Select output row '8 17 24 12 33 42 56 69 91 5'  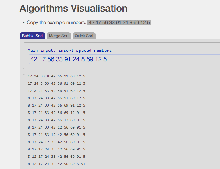click(x=56, y=142)
